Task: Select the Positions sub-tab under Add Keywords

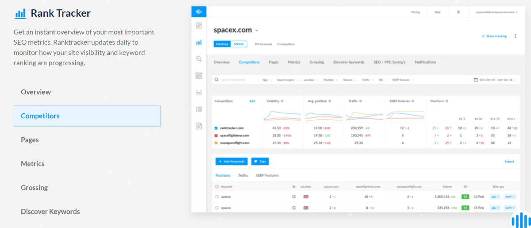Action: tap(223, 176)
